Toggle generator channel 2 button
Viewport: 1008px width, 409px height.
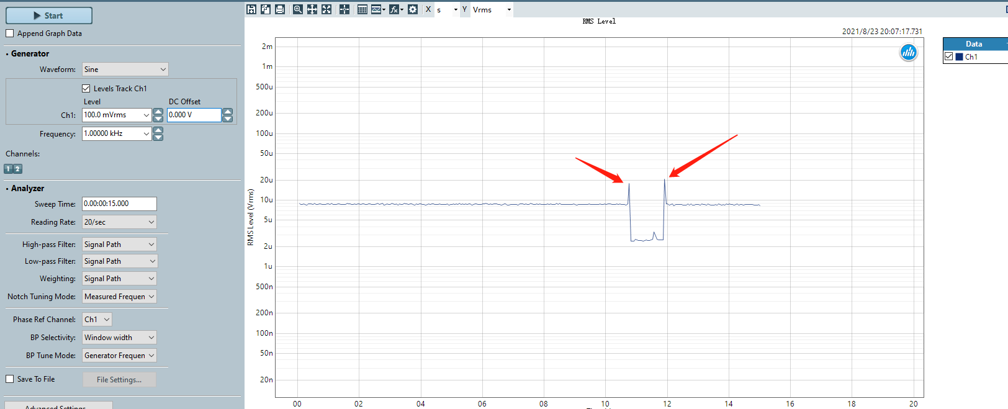[17, 169]
